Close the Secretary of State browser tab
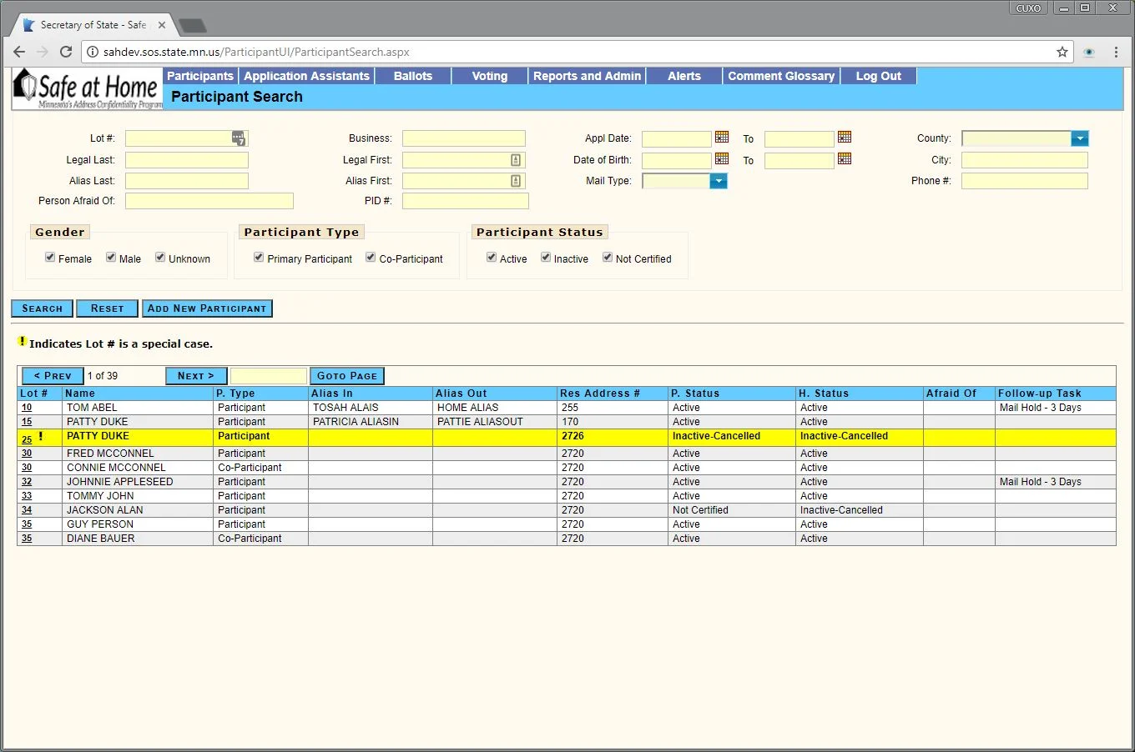Image resolution: width=1135 pixels, height=752 pixels. 162,25
